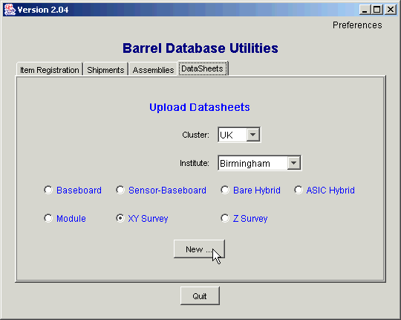Go to the Assemblies tab

(x=153, y=70)
